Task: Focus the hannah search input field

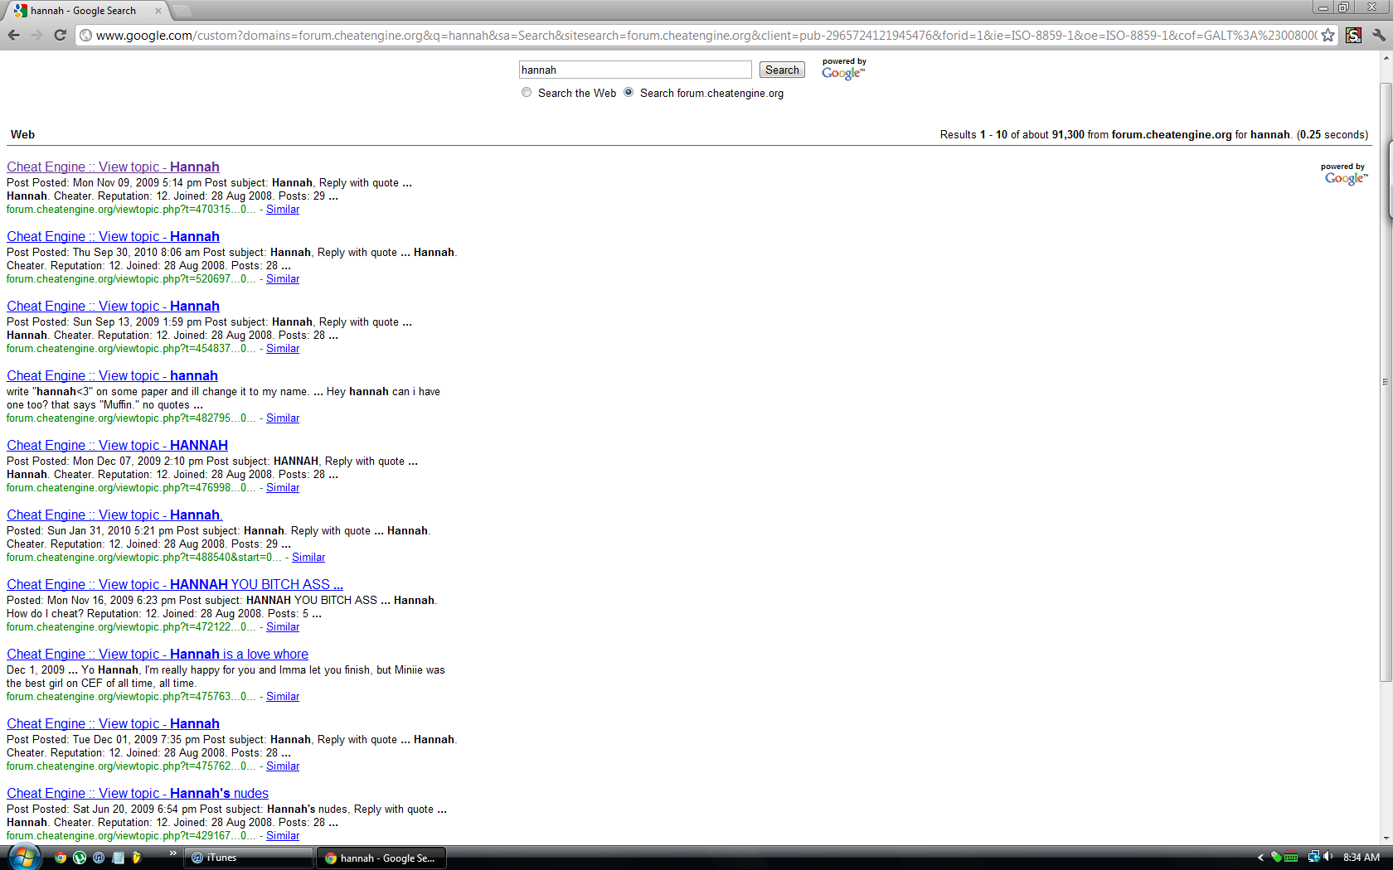Action: click(635, 70)
